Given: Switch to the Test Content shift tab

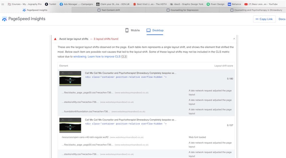Looking at the screenshot, I should 109,10.
